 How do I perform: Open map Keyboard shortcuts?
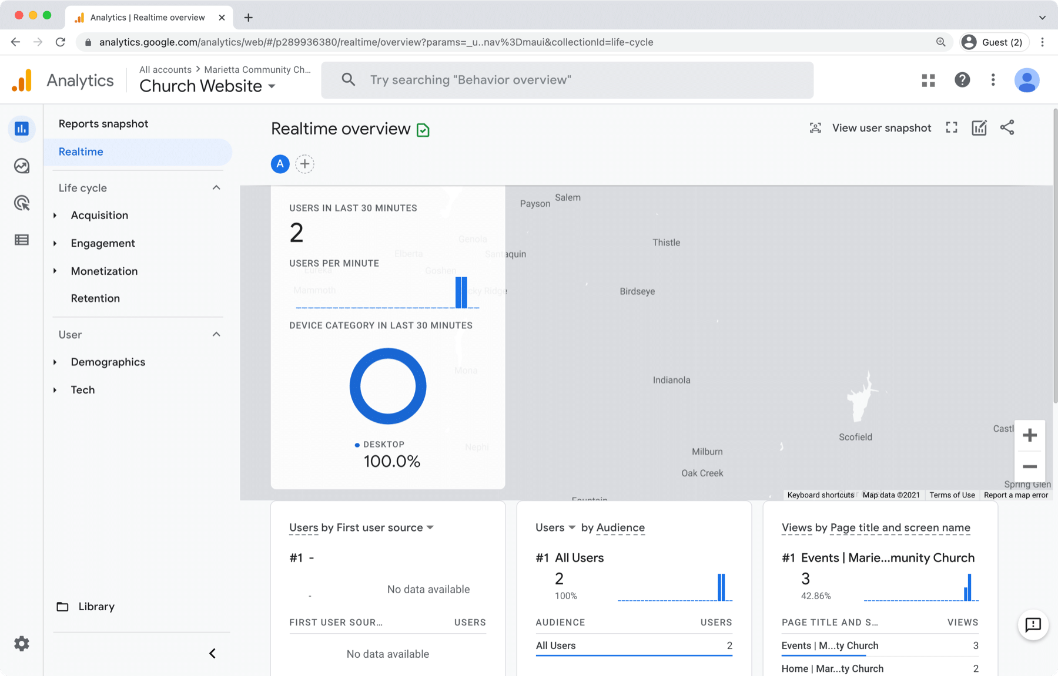tap(821, 495)
